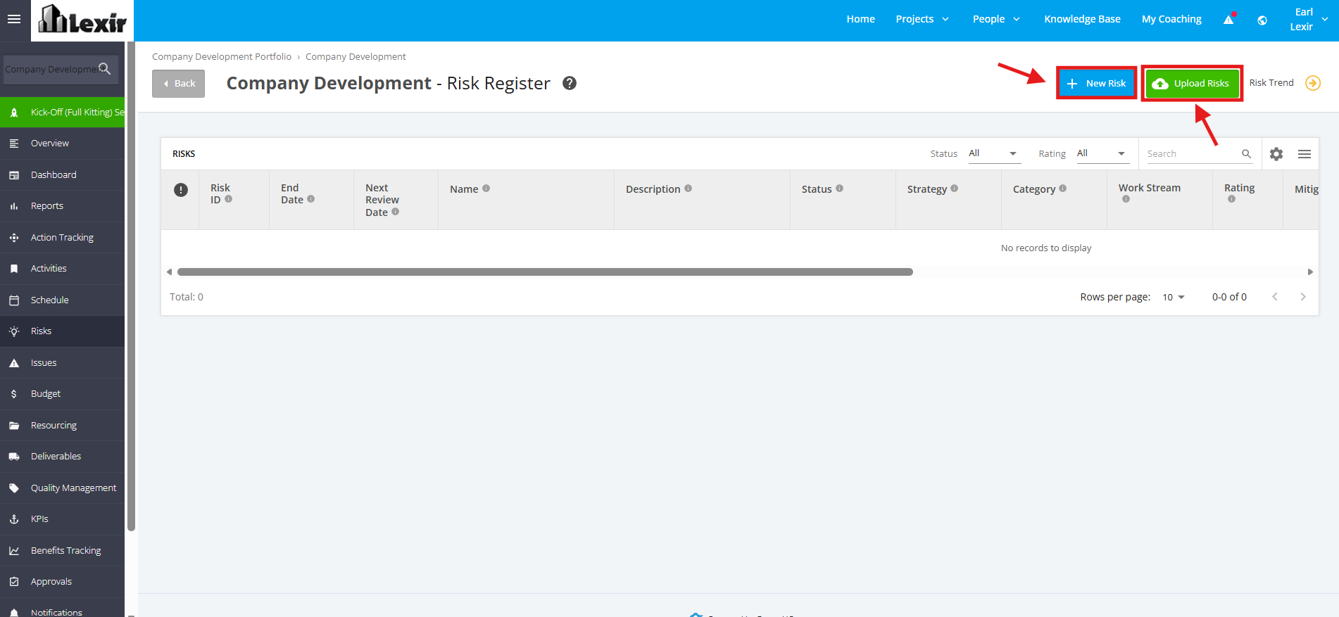The width and height of the screenshot is (1339, 617).
Task: Go to Home in the top navigation
Action: tap(860, 19)
